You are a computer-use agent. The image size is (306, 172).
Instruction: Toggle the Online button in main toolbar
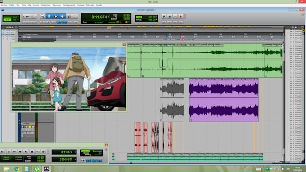click(164, 17)
